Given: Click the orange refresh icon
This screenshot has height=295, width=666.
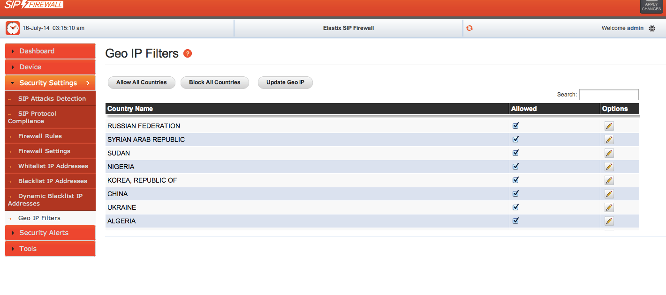Looking at the screenshot, I should pos(469,28).
